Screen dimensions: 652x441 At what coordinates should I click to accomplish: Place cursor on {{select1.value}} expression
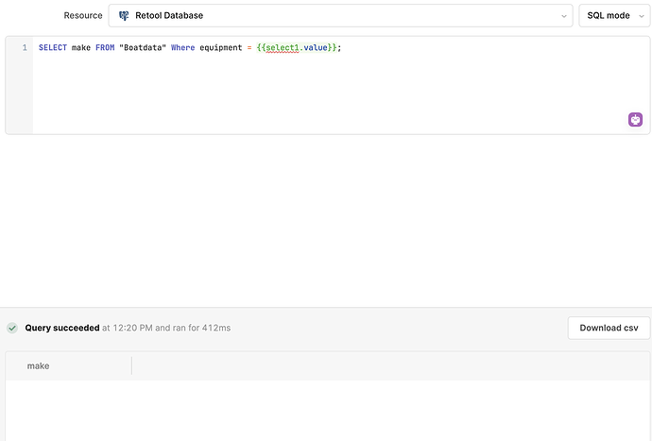click(297, 48)
